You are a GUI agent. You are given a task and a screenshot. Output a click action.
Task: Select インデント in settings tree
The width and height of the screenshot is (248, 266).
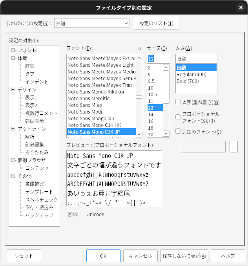(37, 82)
